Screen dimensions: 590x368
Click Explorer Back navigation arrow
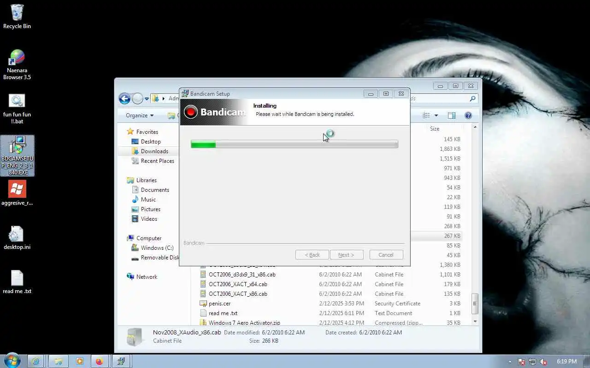point(124,98)
